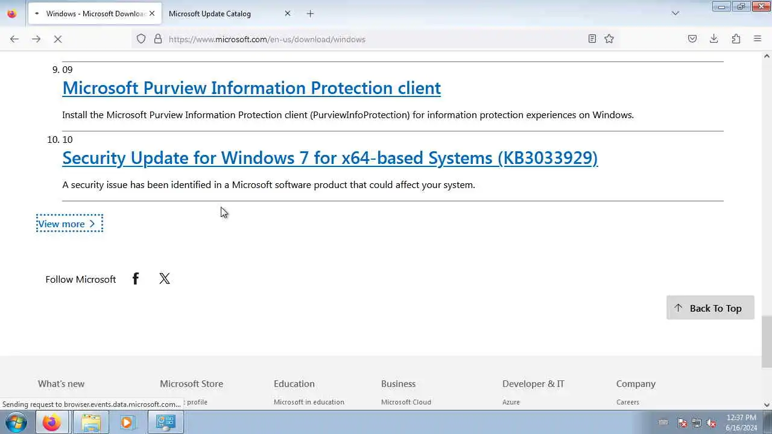Open the Azure footer link
Viewport: 772px width, 434px height.
pyautogui.click(x=511, y=402)
